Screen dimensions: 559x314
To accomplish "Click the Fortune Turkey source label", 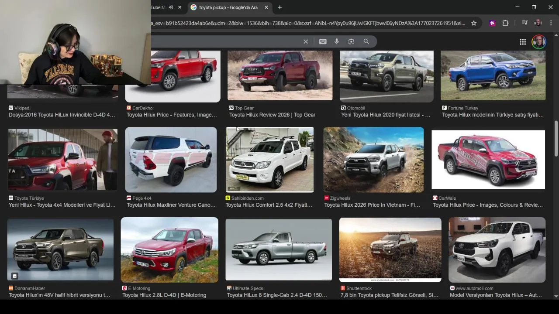I will click(463, 108).
